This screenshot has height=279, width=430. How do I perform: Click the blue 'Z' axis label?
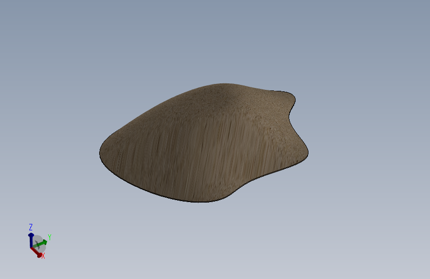tap(31, 227)
